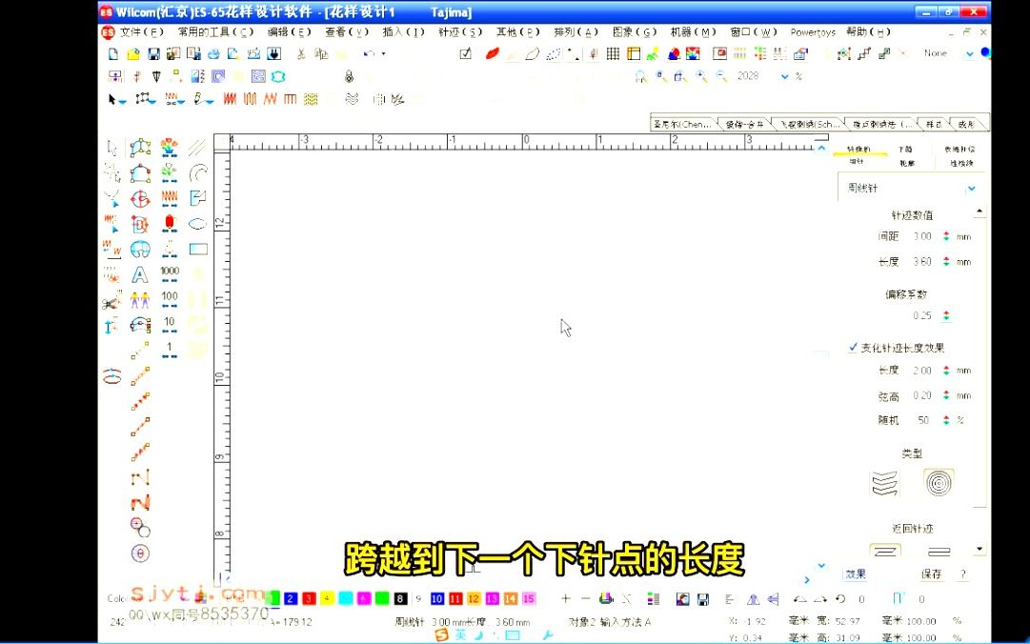
Task: Open a design with the folder icon
Action: [135, 54]
